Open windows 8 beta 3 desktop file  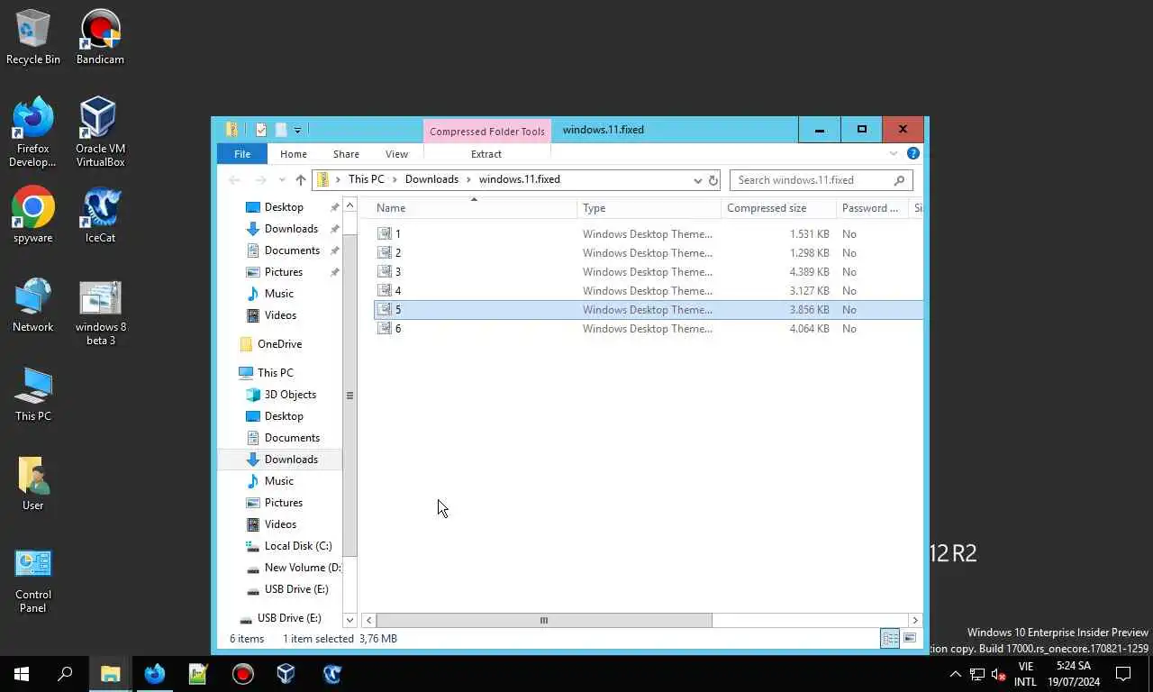click(100, 312)
